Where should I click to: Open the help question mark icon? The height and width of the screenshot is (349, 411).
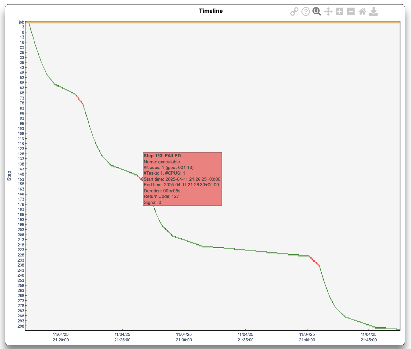(x=306, y=12)
